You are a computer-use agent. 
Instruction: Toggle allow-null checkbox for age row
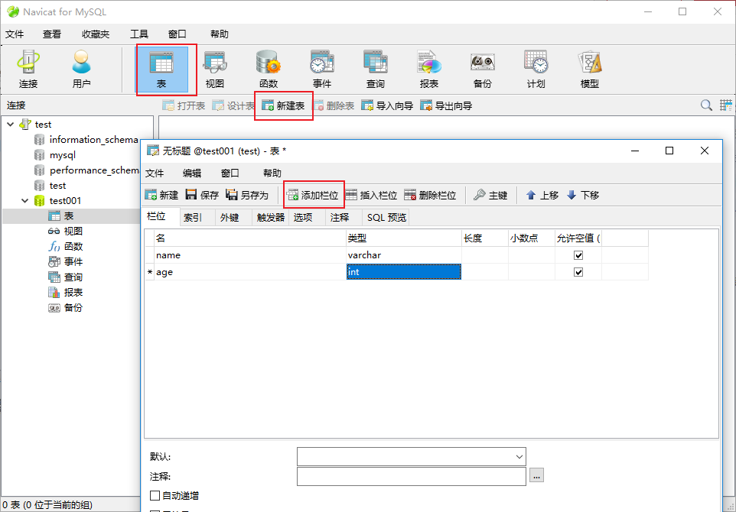(x=578, y=272)
